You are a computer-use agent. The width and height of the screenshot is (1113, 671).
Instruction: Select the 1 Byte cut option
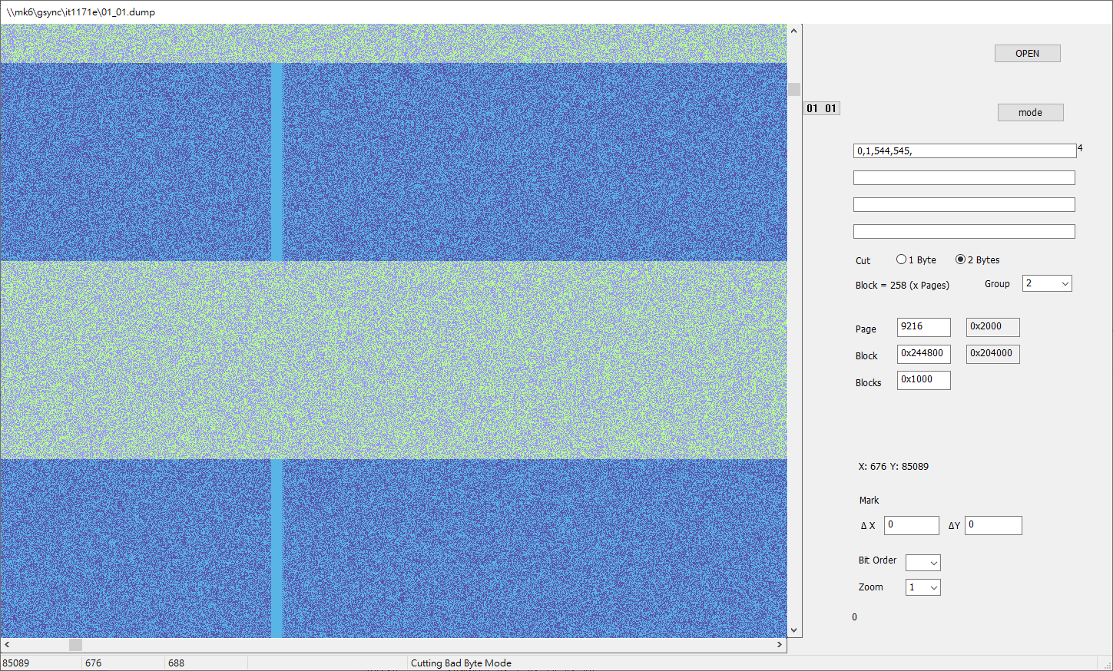901,259
